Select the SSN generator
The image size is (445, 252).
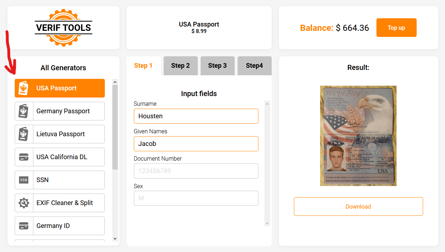(x=60, y=180)
